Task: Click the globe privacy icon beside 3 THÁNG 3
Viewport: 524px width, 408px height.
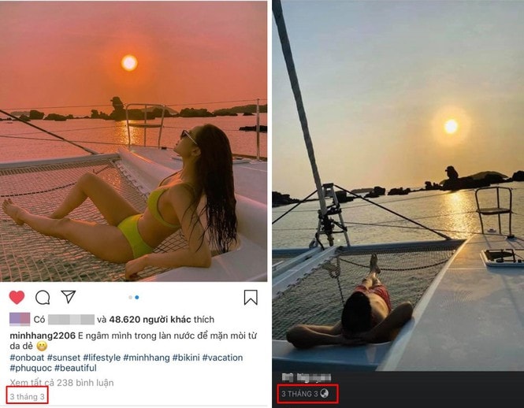Action: [x=324, y=393]
